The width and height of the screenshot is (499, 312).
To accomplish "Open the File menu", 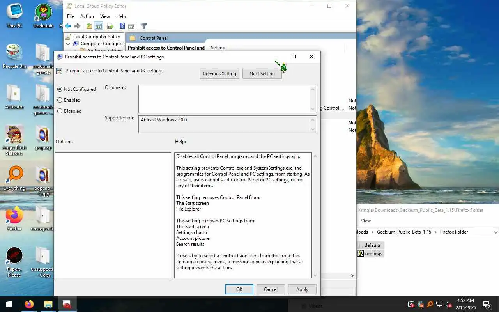I will click(71, 16).
